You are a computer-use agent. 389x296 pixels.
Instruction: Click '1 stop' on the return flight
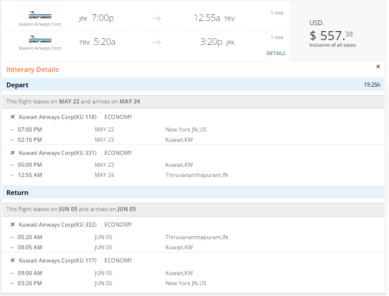coord(277,38)
